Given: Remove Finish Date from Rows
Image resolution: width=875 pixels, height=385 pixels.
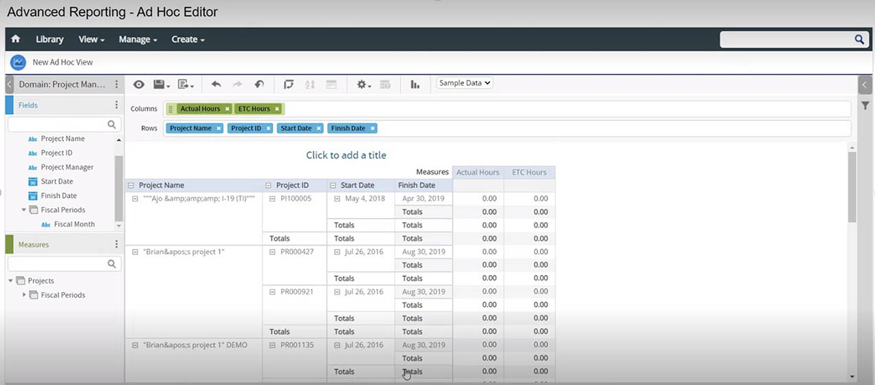Looking at the screenshot, I should point(373,128).
